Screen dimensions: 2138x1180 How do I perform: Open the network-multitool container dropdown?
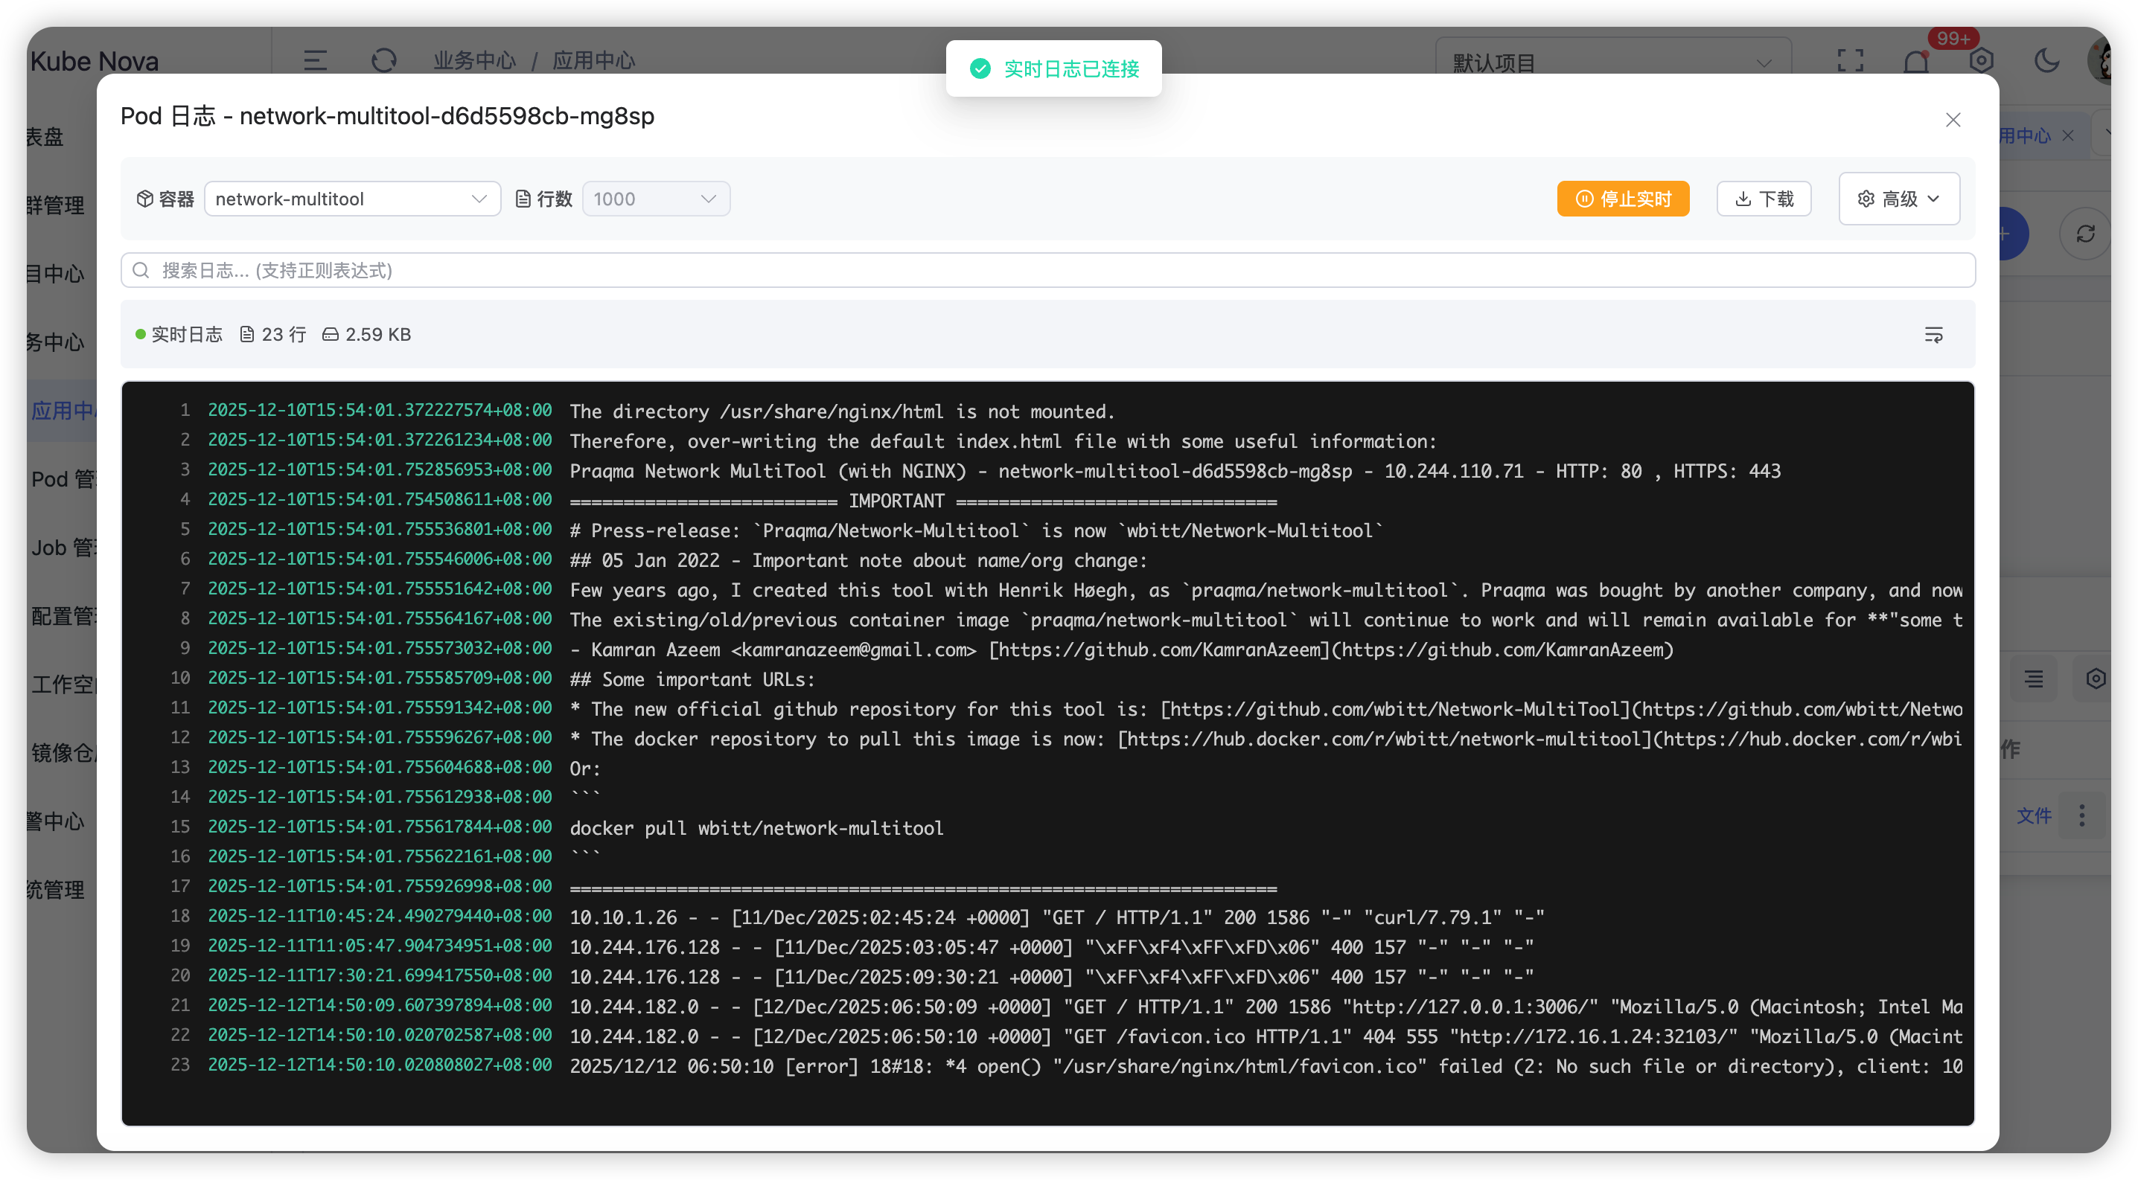[352, 199]
